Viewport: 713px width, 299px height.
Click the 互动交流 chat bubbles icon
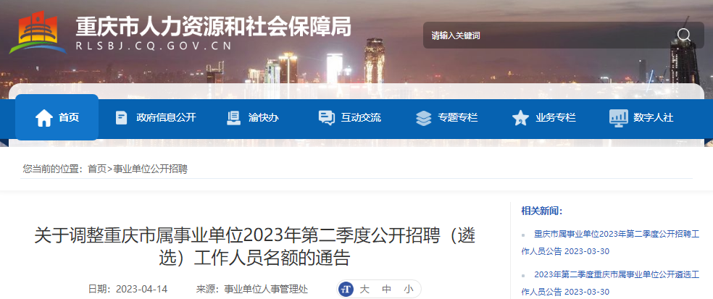click(327, 118)
